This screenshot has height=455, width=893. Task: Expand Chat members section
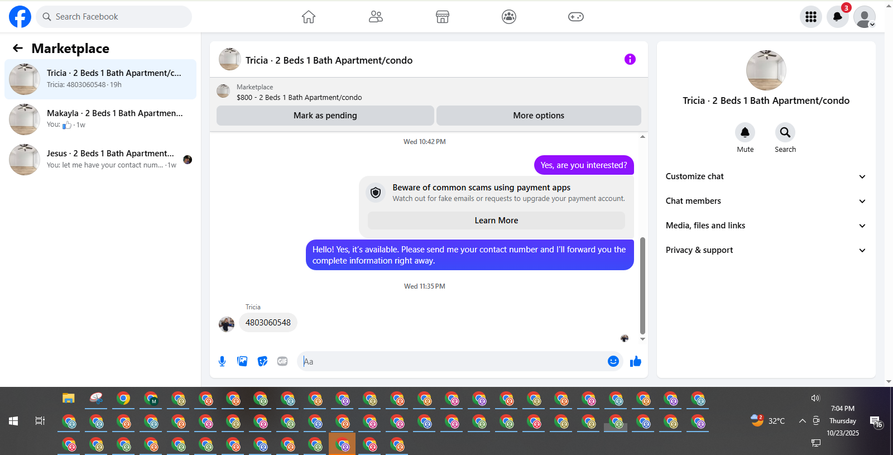(x=766, y=201)
